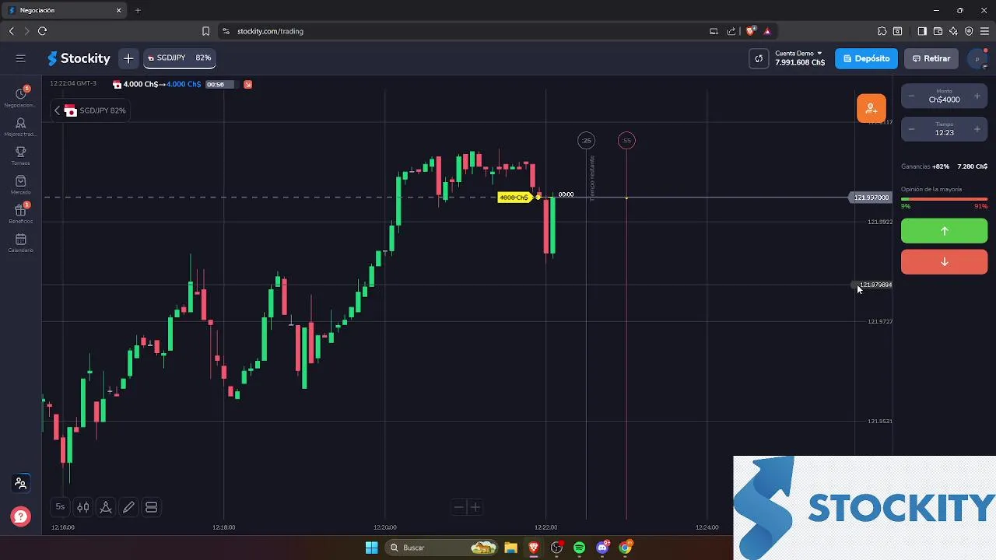This screenshot has width=996, height=560.
Task: Open the browser main menu
Action: 984,31
